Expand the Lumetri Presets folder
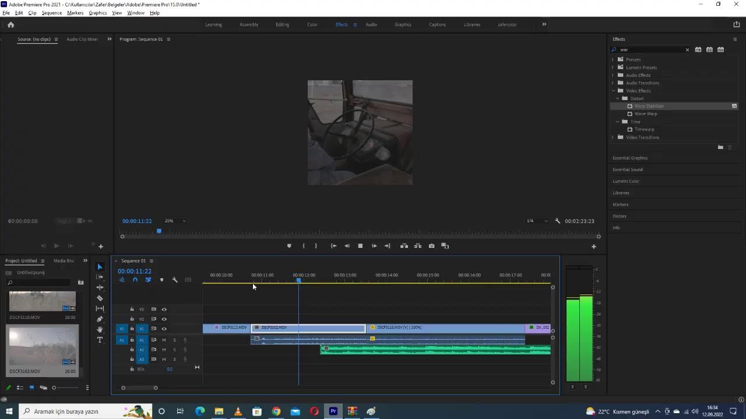 point(613,68)
